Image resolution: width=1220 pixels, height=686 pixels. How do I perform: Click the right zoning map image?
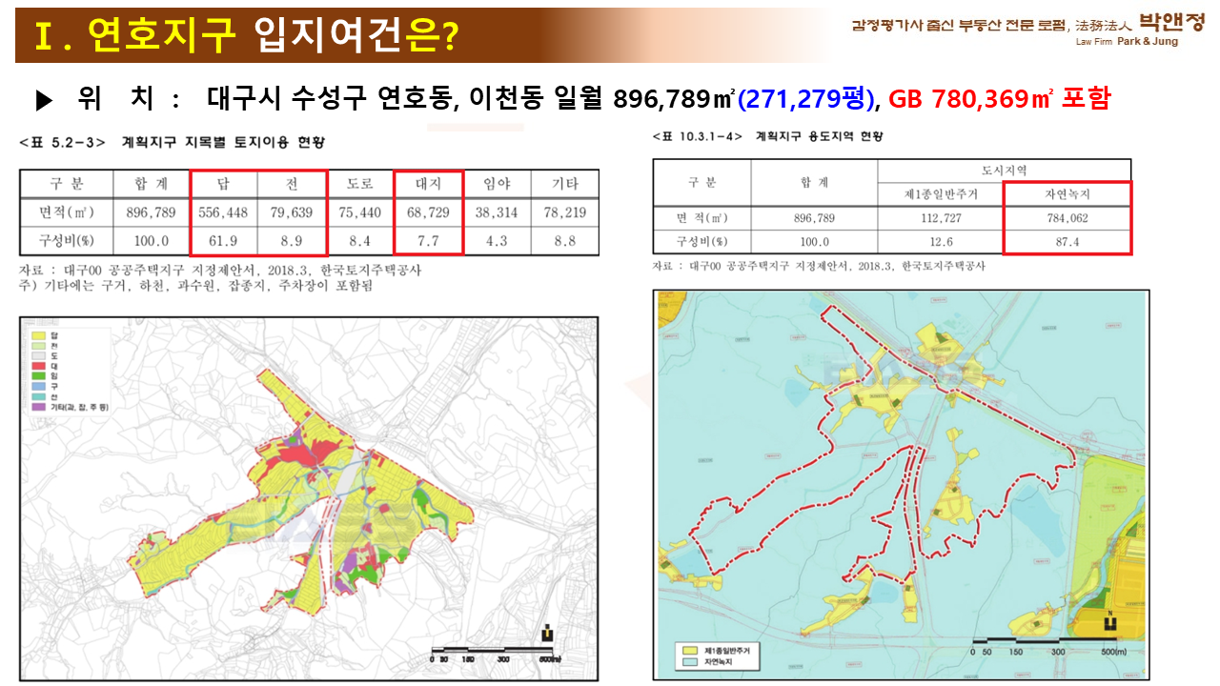(x=901, y=484)
